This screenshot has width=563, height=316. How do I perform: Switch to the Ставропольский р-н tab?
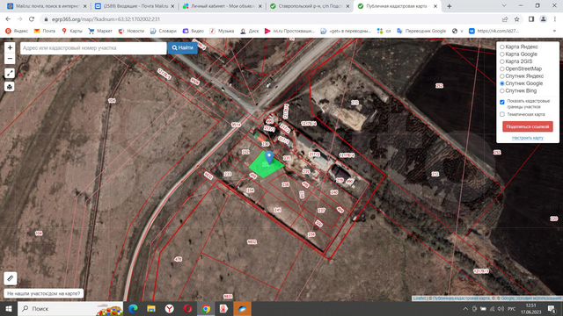[x=309, y=6]
